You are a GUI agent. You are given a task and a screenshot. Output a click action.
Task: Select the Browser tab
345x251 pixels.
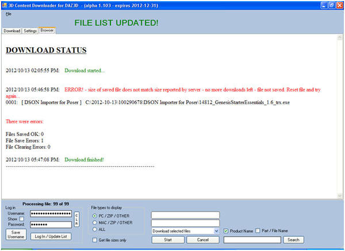click(x=47, y=31)
